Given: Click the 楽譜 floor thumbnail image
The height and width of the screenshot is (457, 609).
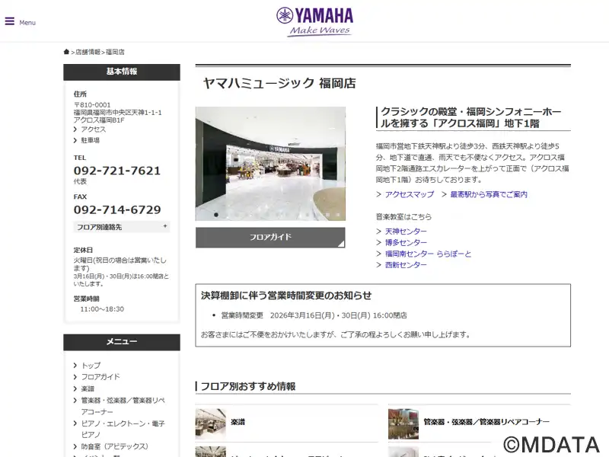Looking at the screenshot, I should click(x=211, y=423).
